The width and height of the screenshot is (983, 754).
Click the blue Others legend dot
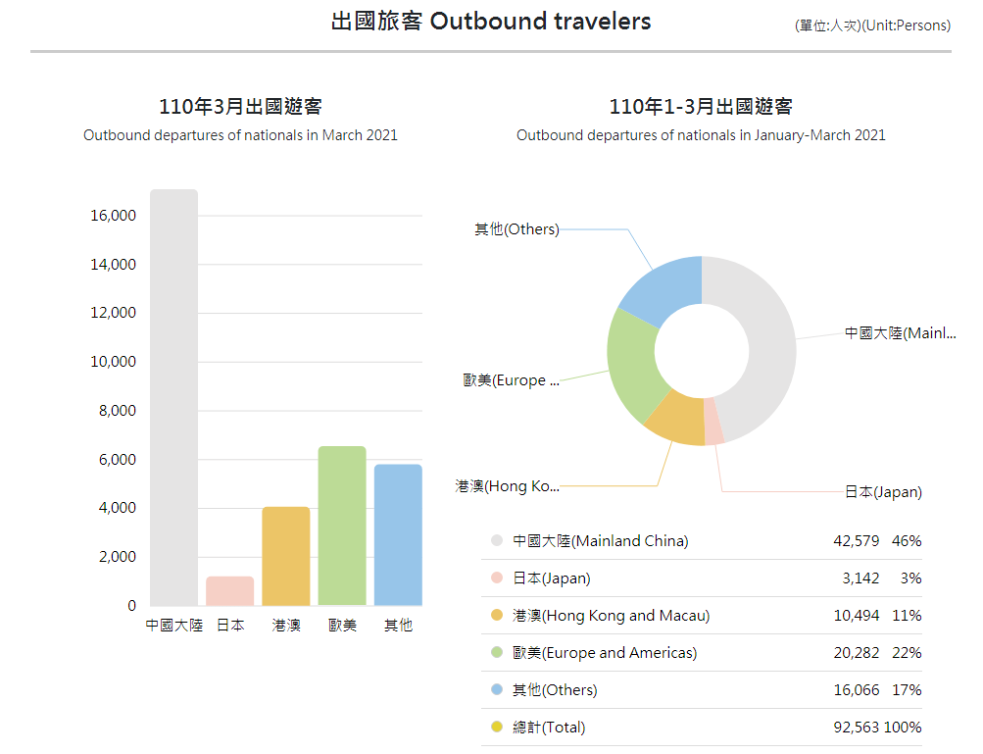(x=496, y=689)
